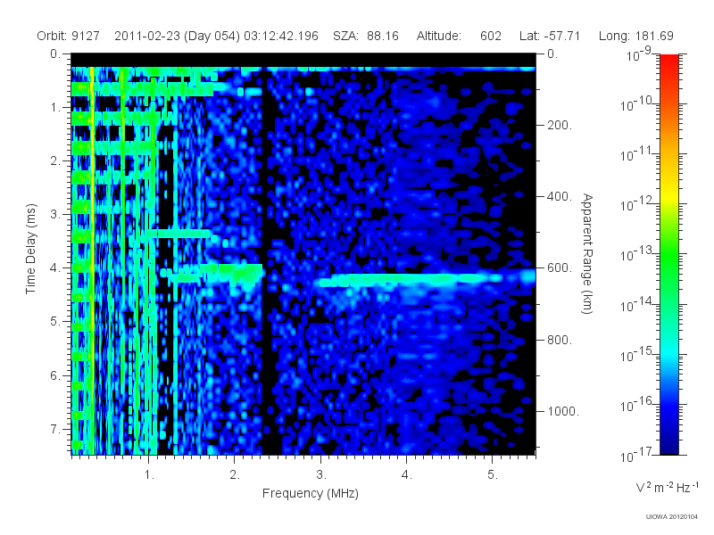Click the 'V² m⁻² Hz⁻¹' units label
This screenshot has height=535, width=714.
click(x=667, y=487)
